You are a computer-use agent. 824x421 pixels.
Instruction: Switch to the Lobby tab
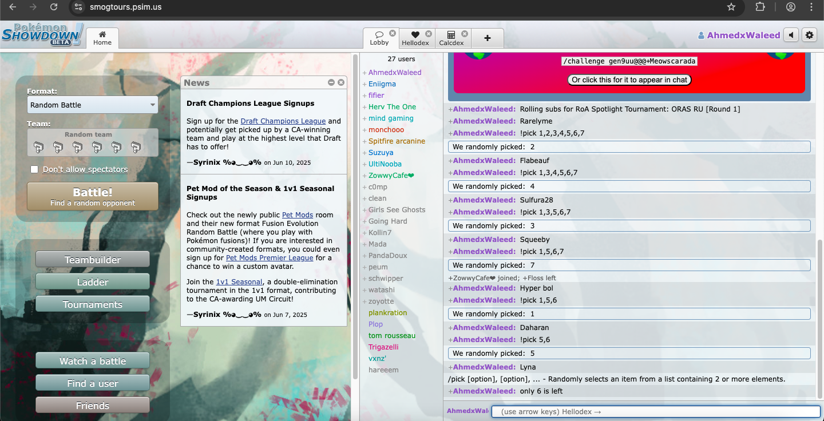[379, 38]
